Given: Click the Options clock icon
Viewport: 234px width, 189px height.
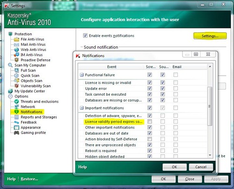Looking at the screenshot, I should (x=10, y=96).
